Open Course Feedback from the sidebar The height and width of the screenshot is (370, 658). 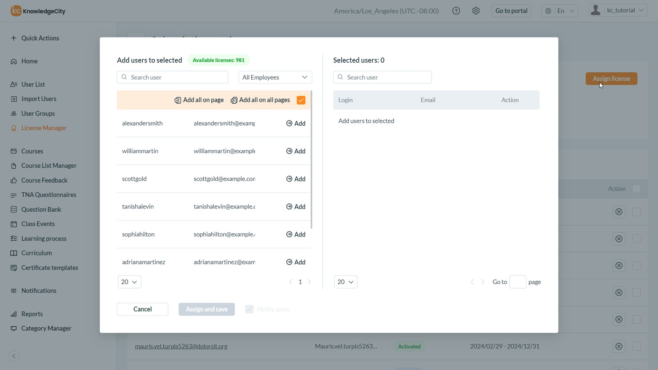(44, 180)
